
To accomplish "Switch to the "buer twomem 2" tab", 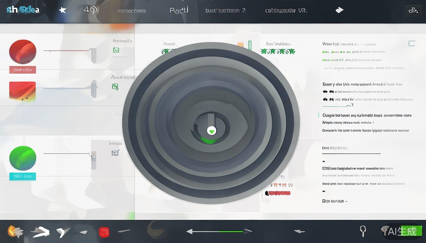I will click(225, 10).
